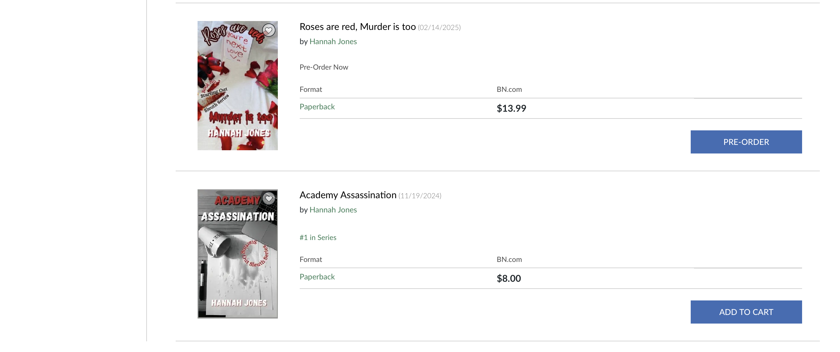Click the 02/14/2025 release date
Screen dimensions: 840x352
(439, 27)
